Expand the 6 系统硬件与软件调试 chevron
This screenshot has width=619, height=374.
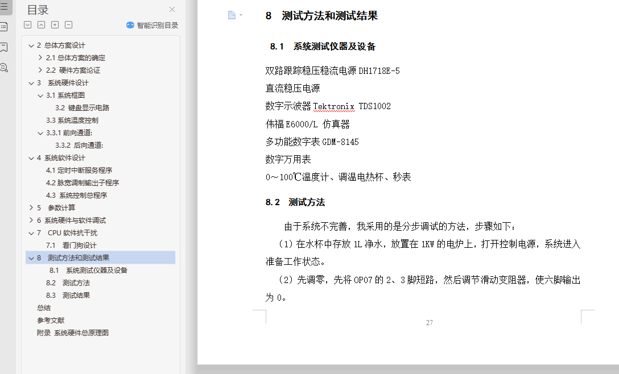[31, 220]
